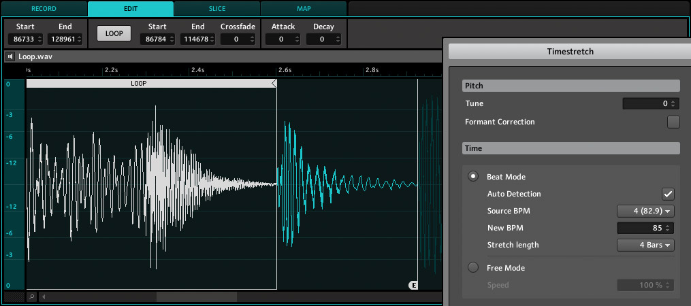Click the sample end E marker
This screenshot has height=306, width=691.
click(413, 286)
